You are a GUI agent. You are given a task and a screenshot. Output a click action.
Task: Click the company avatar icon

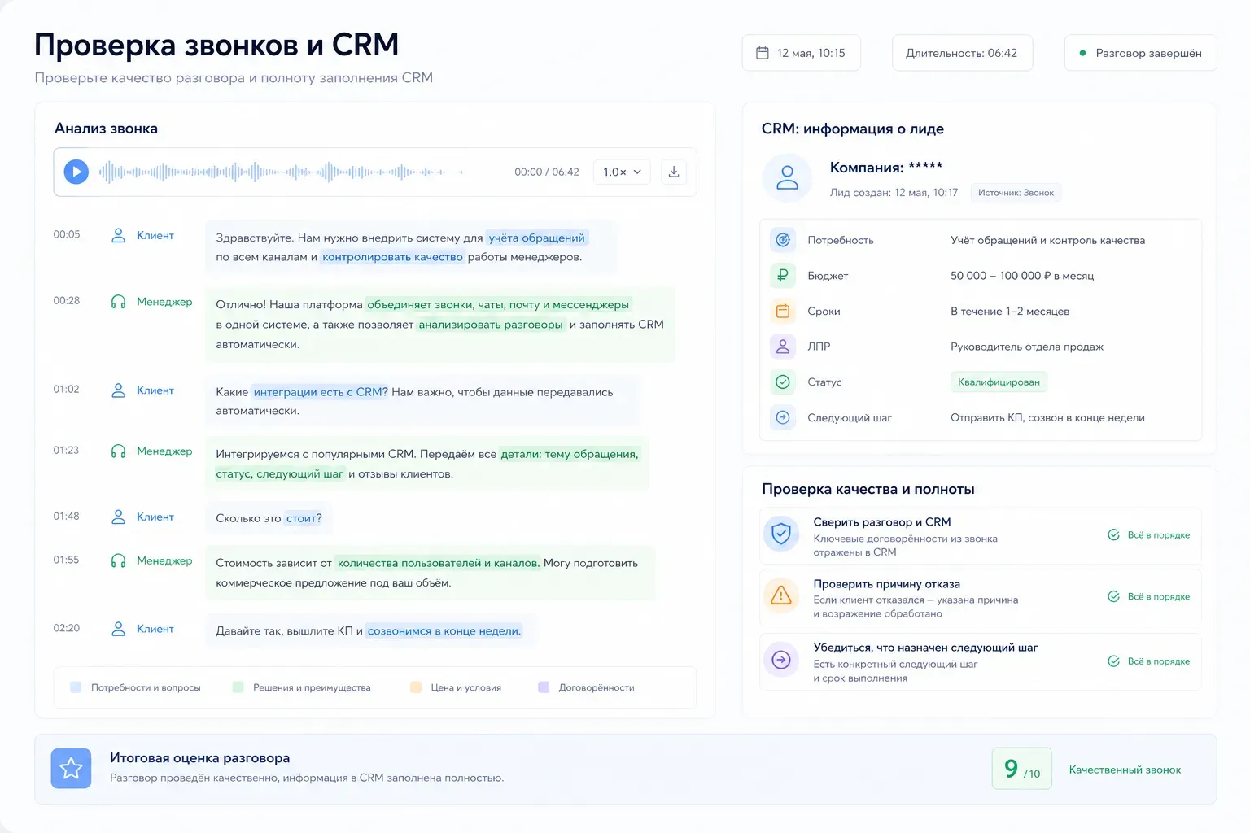click(x=787, y=177)
